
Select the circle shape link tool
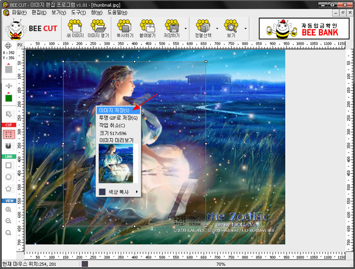(9, 177)
